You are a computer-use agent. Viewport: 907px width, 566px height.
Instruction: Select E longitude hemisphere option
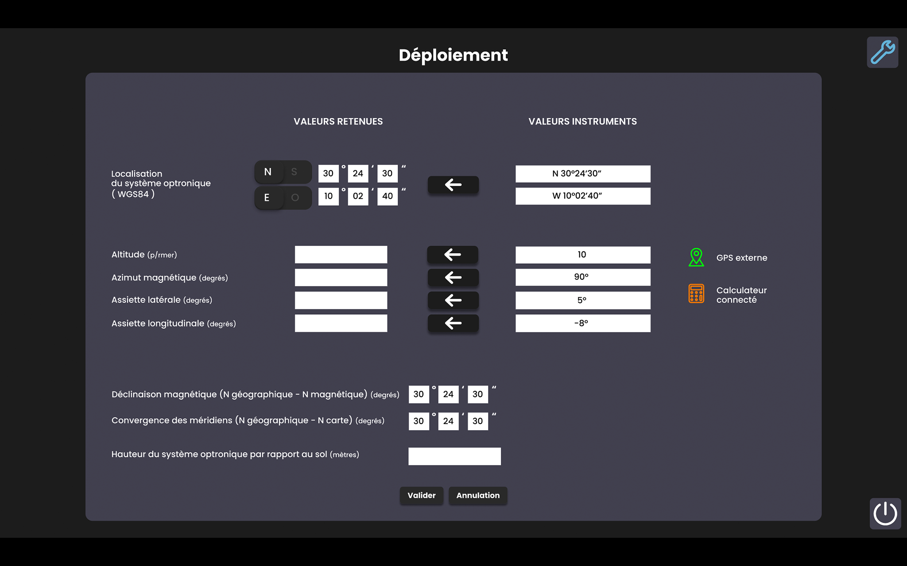[x=267, y=198]
